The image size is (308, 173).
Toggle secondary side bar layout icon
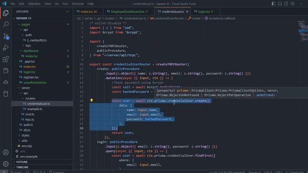tap(286, 3)
